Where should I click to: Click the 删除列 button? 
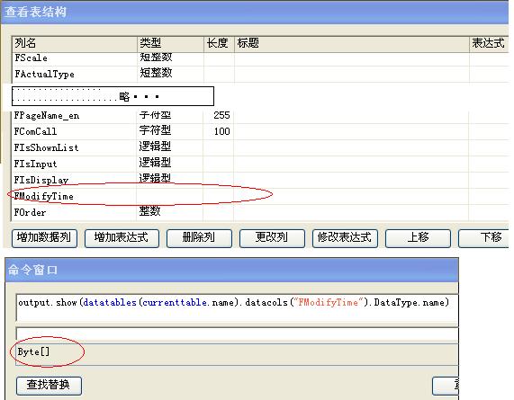click(199, 238)
